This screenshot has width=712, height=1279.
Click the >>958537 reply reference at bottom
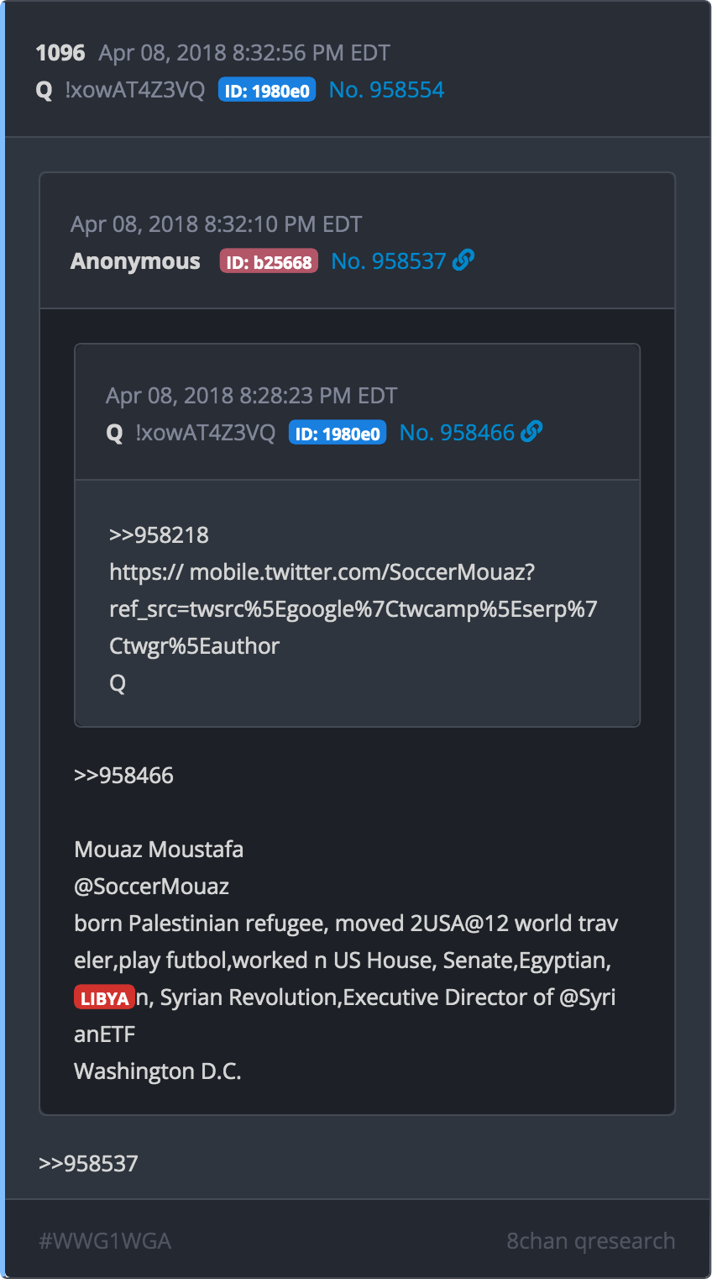(x=88, y=1164)
